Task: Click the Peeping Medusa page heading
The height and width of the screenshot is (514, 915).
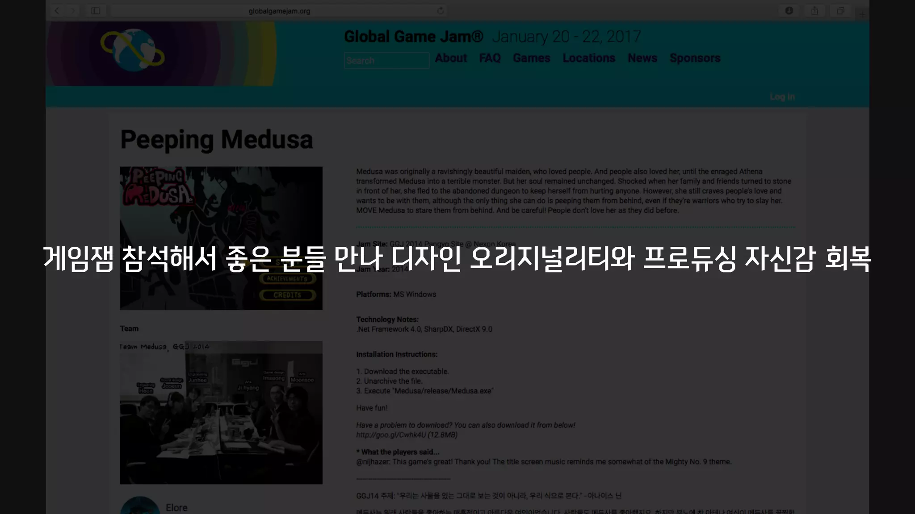Action: (217, 140)
